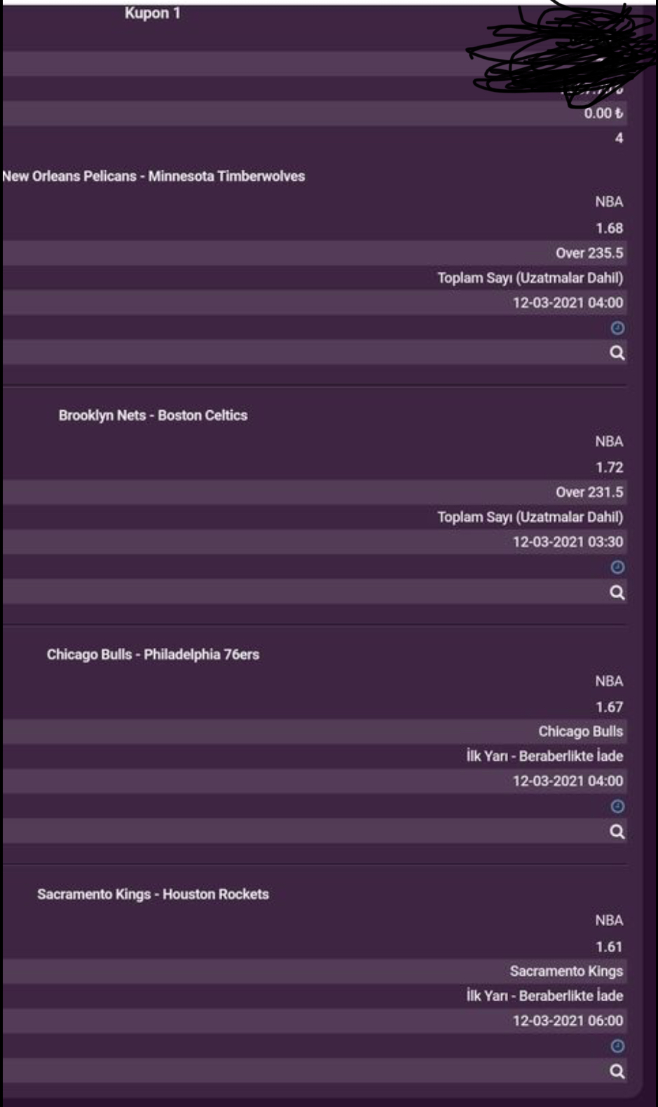Viewport: 658px width, 1107px height.
Task: Open Sacramento Kings - Houston Rockets match
Action: tap(153, 894)
